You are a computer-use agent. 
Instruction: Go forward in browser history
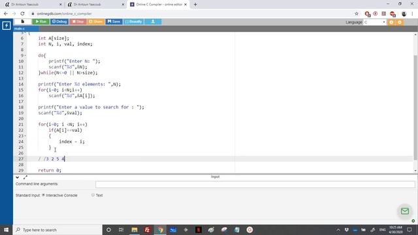pos(14,14)
